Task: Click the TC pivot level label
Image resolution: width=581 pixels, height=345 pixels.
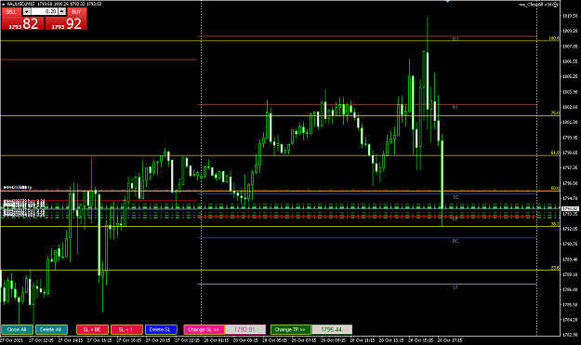Action: click(x=456, y=197)
